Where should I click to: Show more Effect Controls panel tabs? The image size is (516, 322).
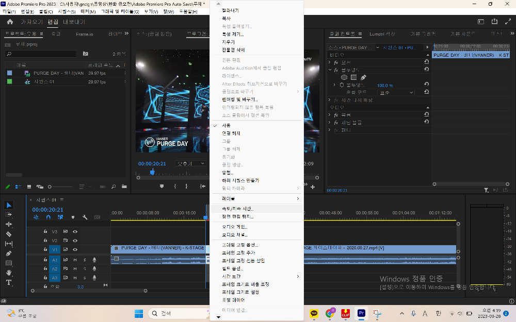pyautogui.click(x=512, y=33)
